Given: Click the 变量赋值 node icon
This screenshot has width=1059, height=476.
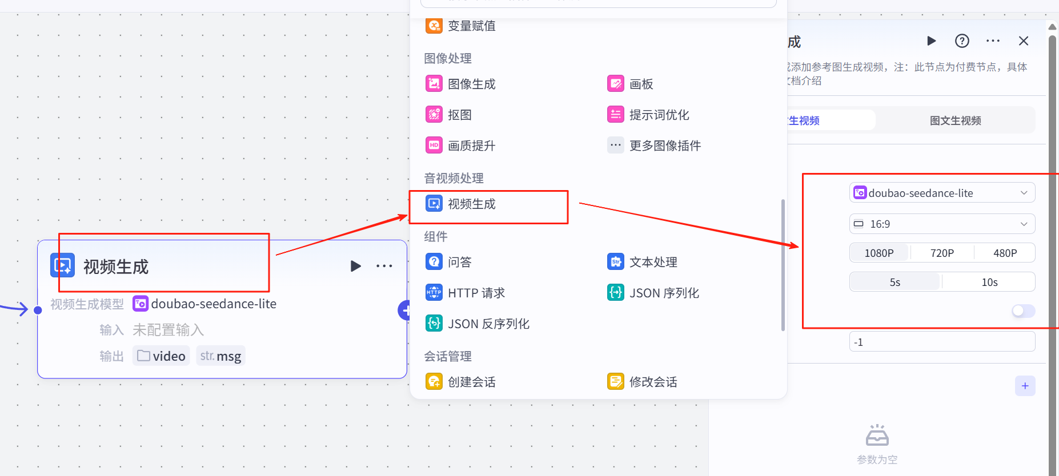Looking at the screenshot, I should pyautogui.click(x=434, y=26).
